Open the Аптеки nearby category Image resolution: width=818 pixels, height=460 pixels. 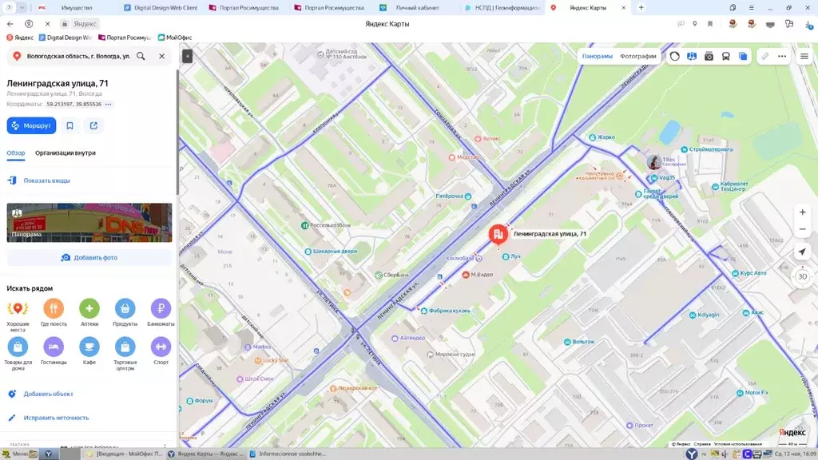coord(89,308)
